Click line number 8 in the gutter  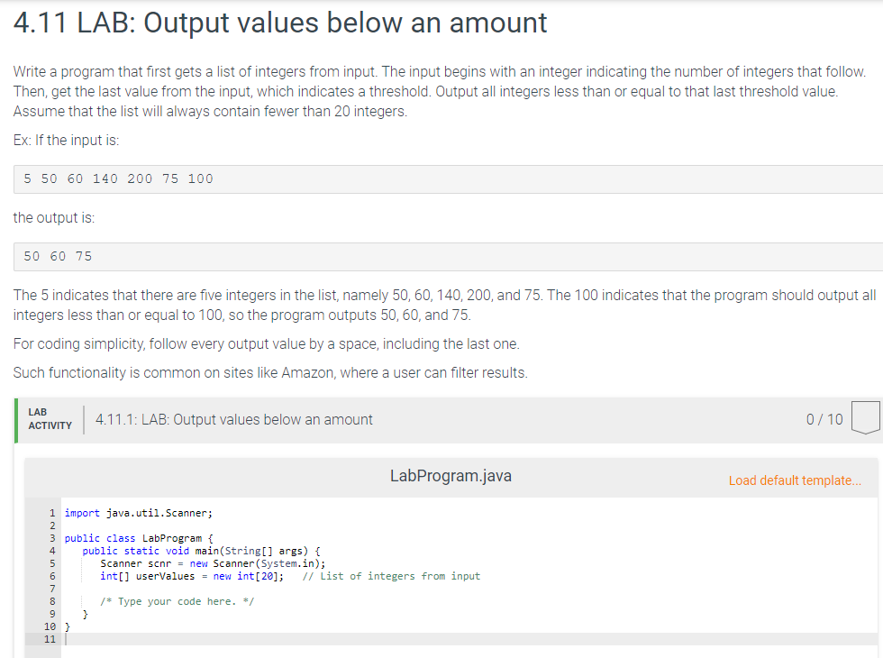pyautogui.click(x=52, y=602)
